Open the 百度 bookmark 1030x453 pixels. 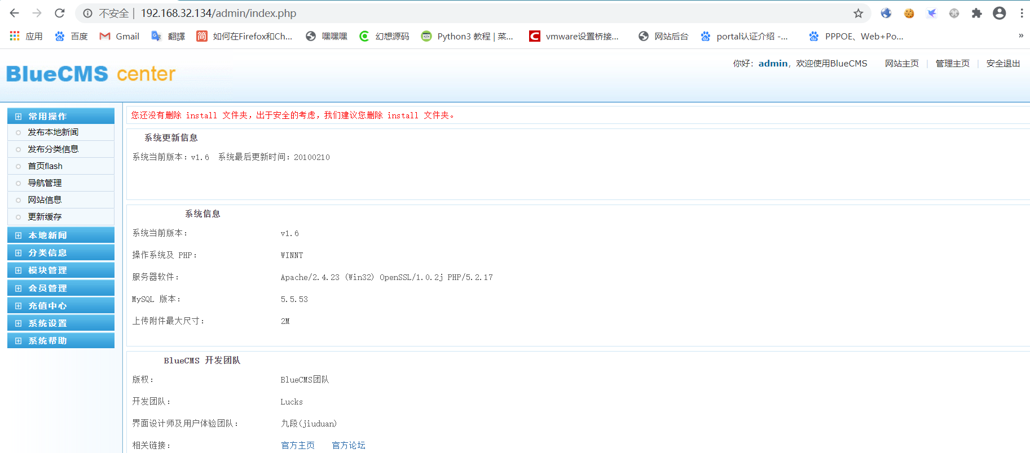click(x=71, y=36)
